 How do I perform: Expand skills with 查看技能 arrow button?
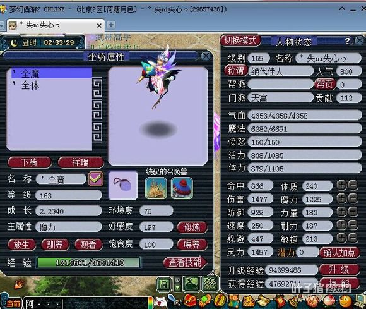tap(186, 262)
